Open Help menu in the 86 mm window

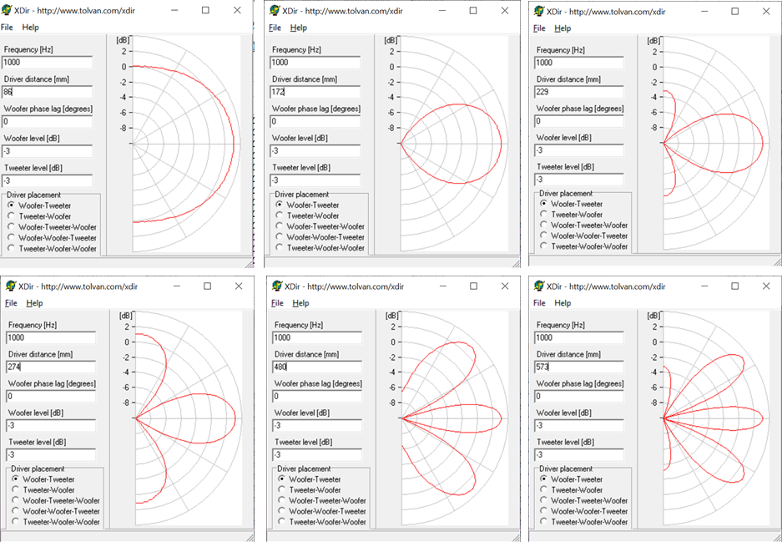(30, 28)
